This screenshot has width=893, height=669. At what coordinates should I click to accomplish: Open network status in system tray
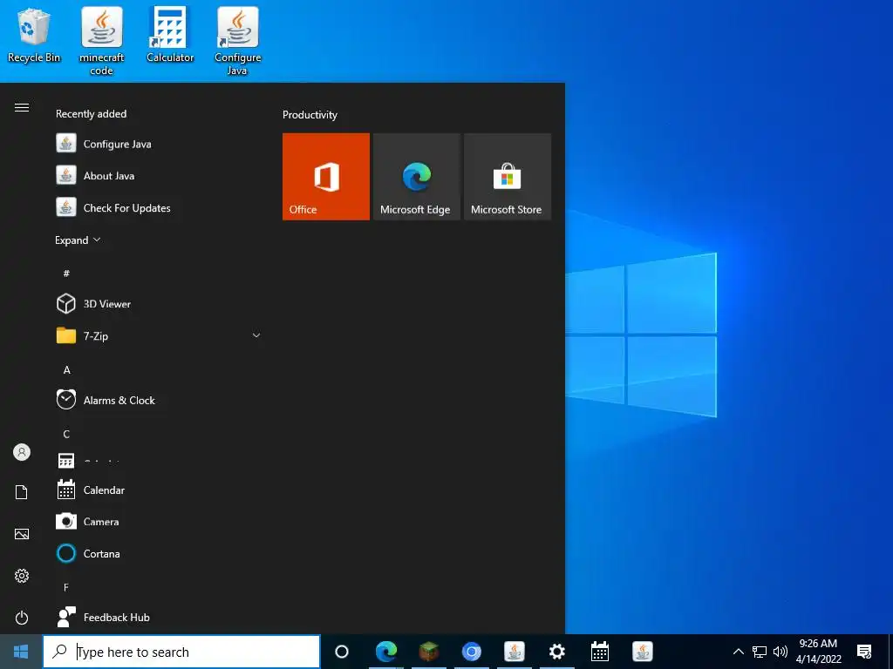pyautogui.click(x=760, y=652)
